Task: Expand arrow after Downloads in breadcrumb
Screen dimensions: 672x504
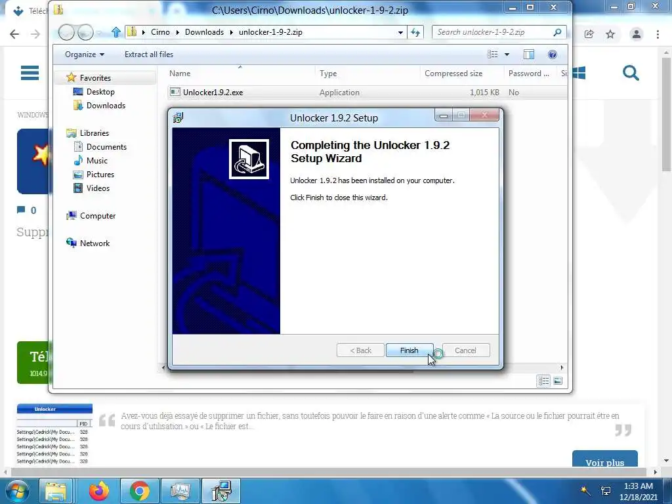Action: 232,32
